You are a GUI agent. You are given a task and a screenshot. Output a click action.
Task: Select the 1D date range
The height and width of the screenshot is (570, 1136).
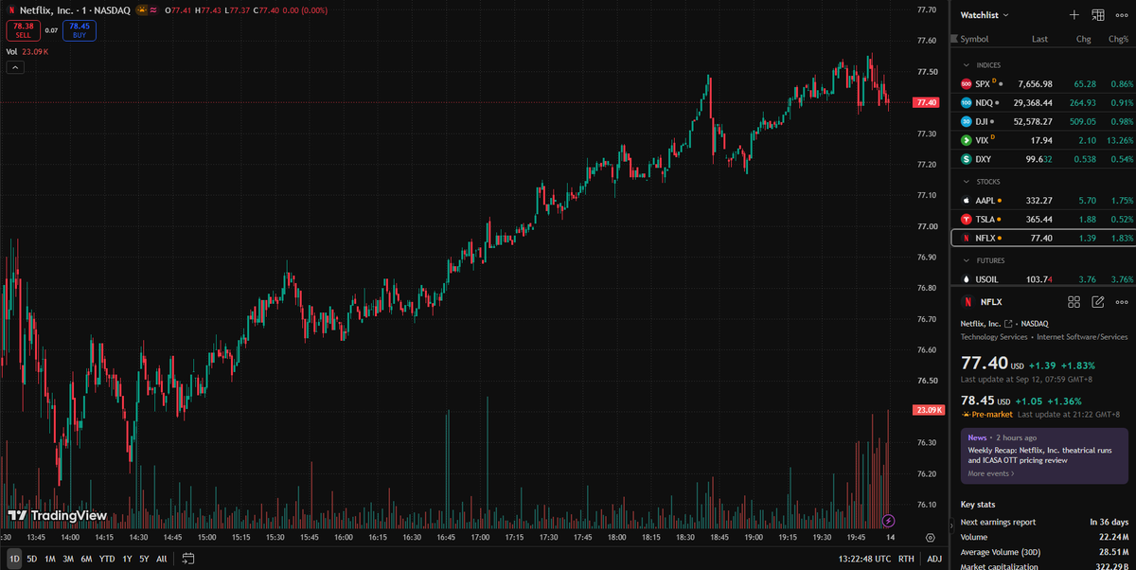pos(14,559)
